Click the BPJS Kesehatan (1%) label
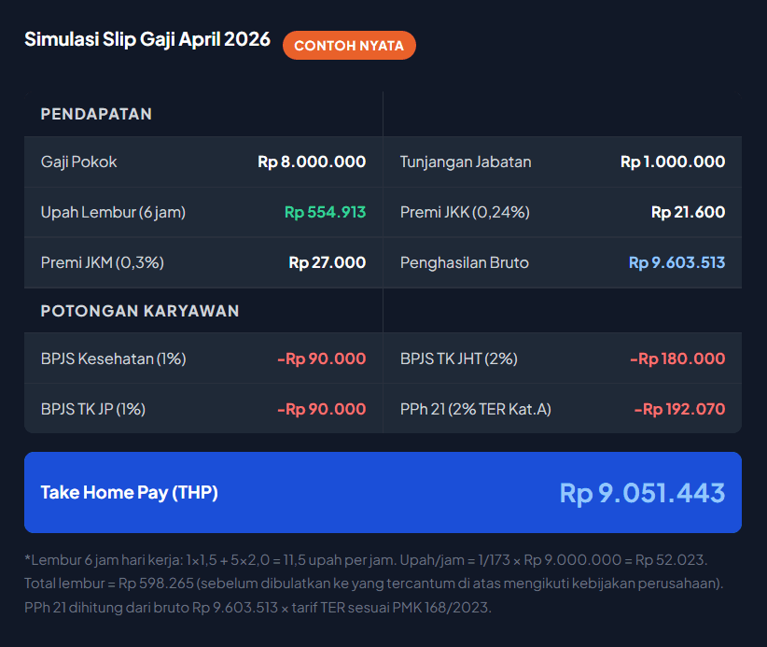 tap(114, 359)
